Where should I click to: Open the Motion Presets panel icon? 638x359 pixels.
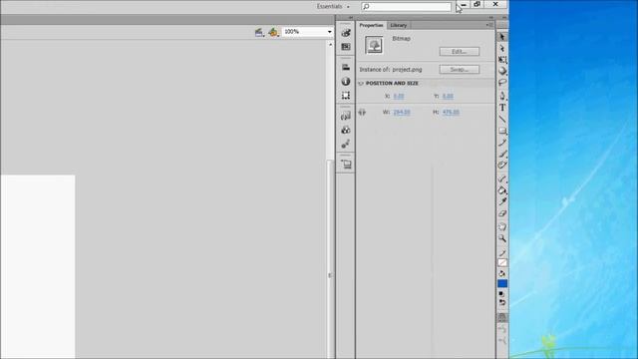click(x=346, y=144)
